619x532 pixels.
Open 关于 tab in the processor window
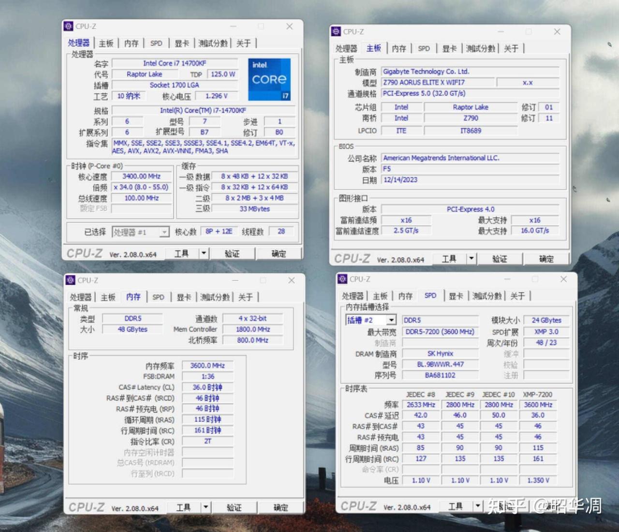click(244, 44)
